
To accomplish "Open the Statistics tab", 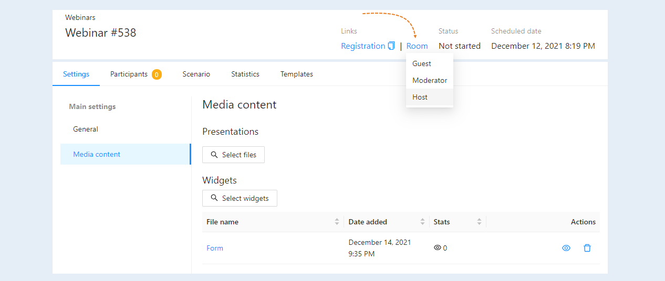I will pos(245,74).
